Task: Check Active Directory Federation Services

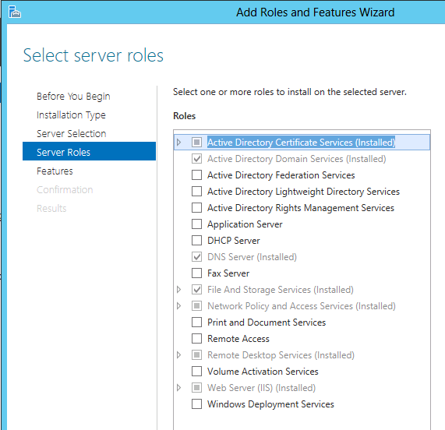Action: click(196, 175)
